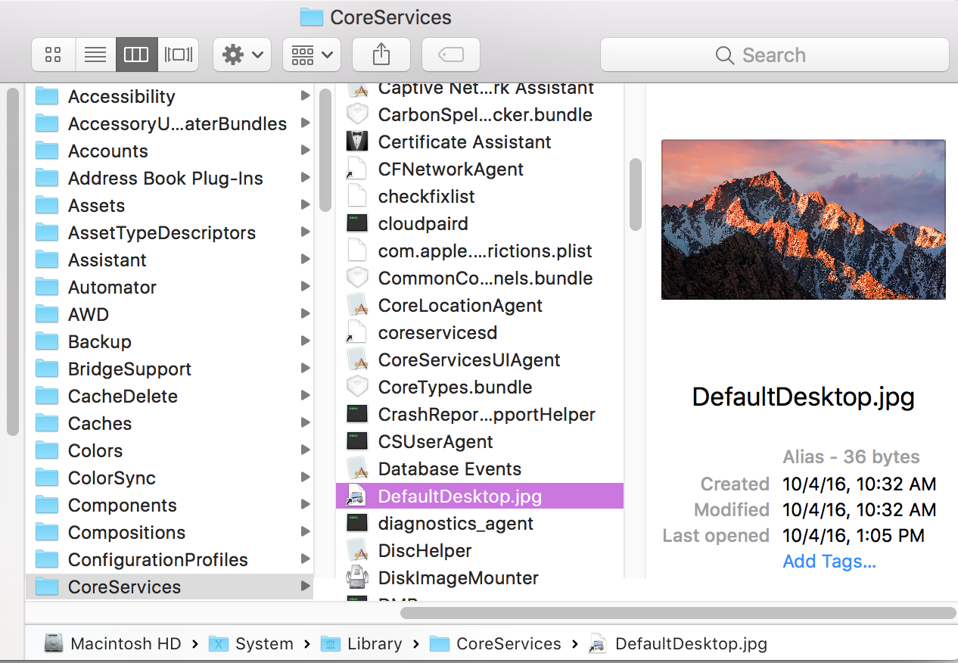Click the Accounts folder icon
The image size is (958, 663).
click(x=48, y=151)
